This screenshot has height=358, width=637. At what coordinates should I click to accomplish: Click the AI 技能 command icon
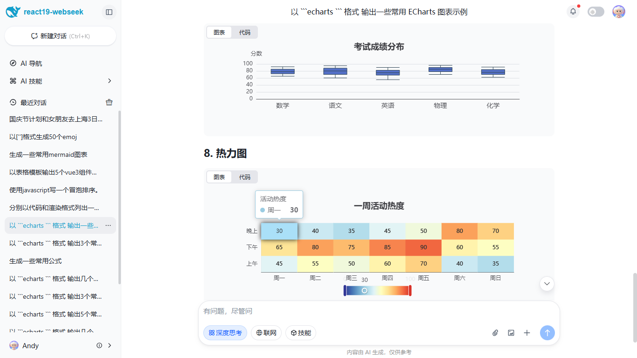click(13, 81)
